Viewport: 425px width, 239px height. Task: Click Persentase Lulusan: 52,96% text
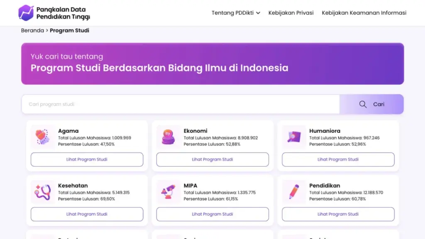coord(337,144)
